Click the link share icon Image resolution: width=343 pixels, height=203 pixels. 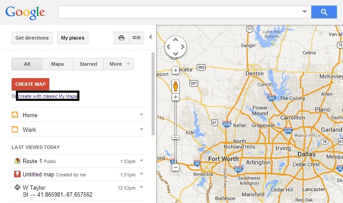[137, 38]
